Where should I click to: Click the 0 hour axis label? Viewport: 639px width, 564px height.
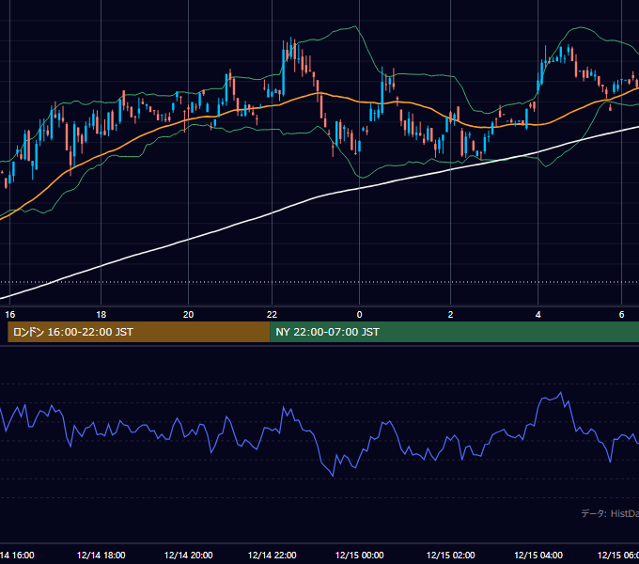[x=359, y=315]
